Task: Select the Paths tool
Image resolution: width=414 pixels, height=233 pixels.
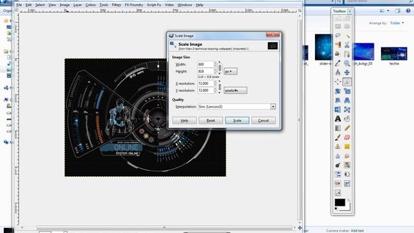Action: pyautogui.click(x=347, y=54)
